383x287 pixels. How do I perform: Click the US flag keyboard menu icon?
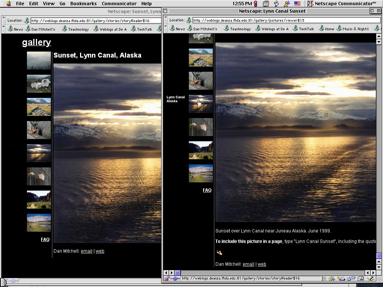coord(297,3)
